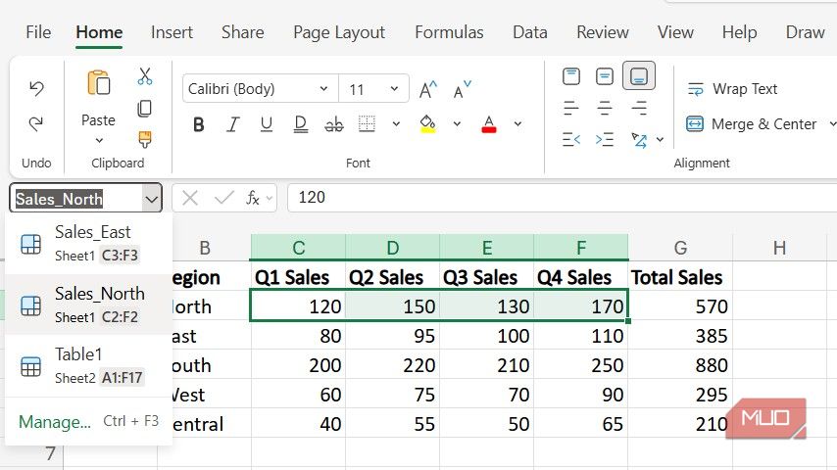
Task: Click cell with Total Sales 880
Action: 680,365
